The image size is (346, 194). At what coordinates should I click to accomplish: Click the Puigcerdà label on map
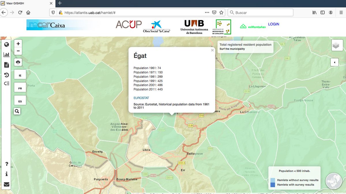point(101,179)
